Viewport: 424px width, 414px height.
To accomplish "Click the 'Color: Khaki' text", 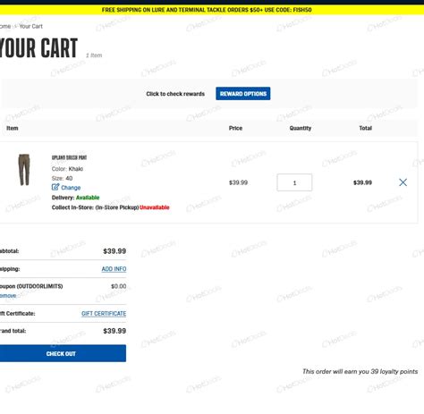I will click(x=67, y=169).
